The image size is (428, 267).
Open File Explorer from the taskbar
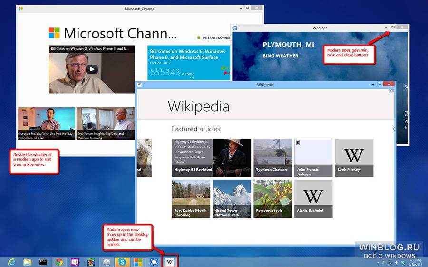(x=28, y=262)
